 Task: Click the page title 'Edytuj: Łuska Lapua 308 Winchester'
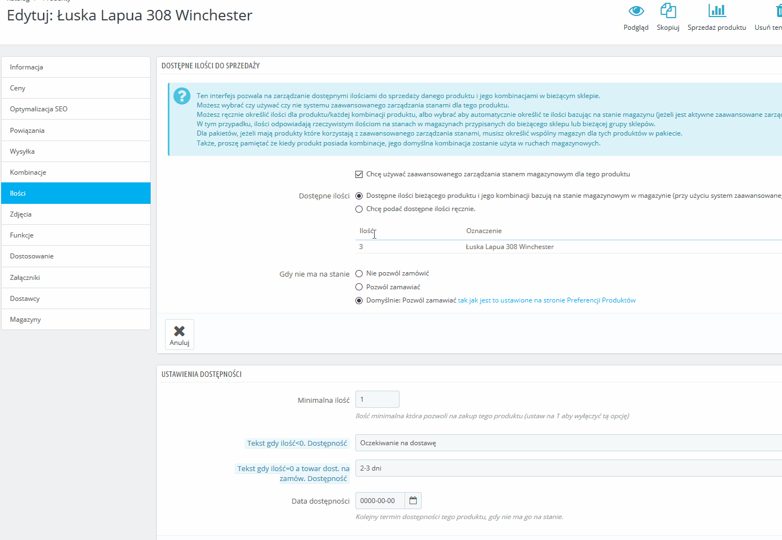pos(130,15)
